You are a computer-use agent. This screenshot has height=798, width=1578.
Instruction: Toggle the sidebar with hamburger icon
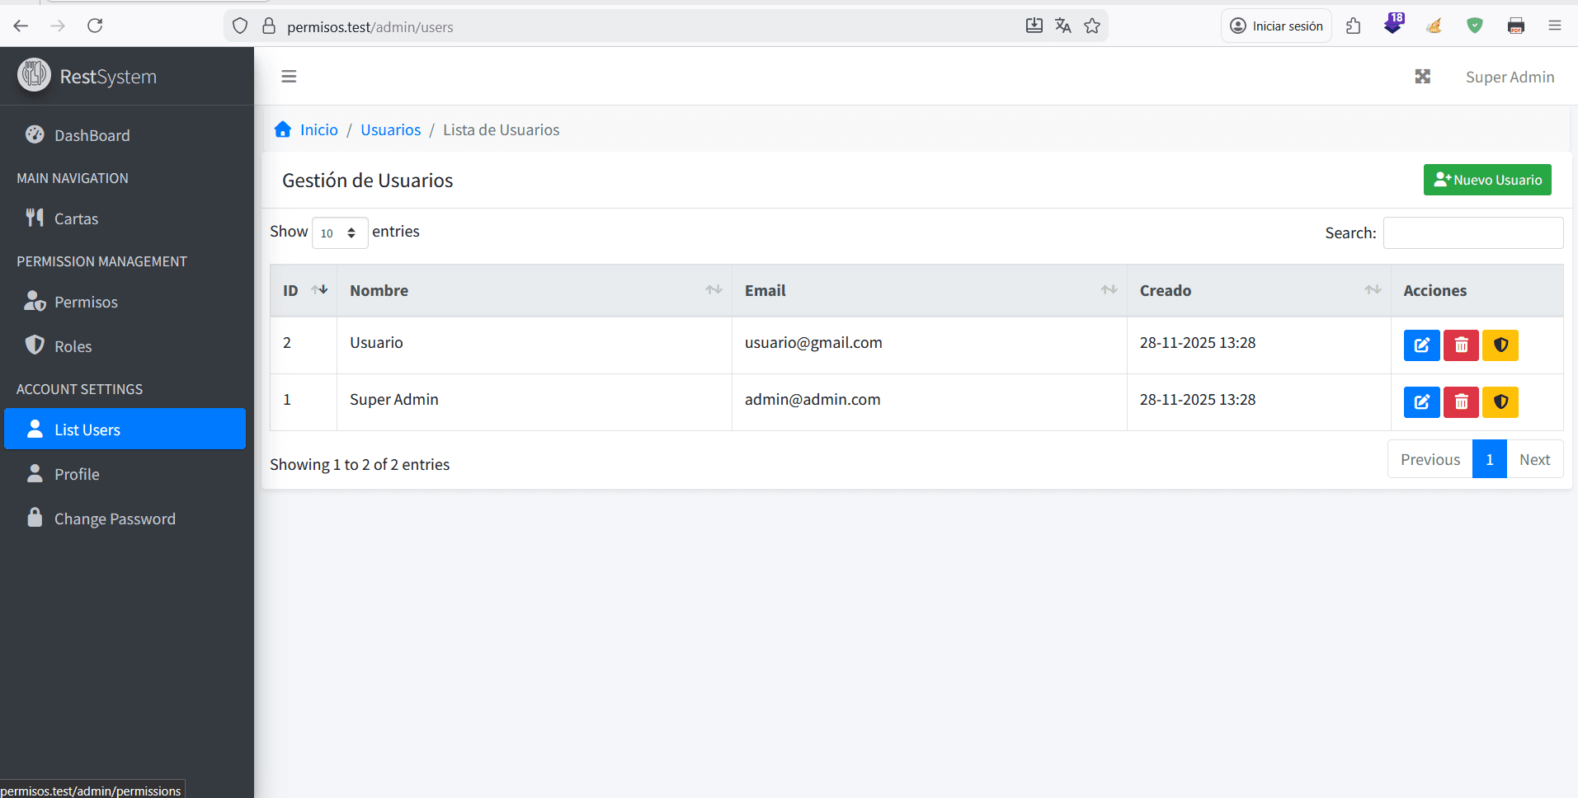click(289, 77)
